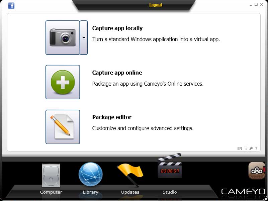Click the Capture app locally heading

(x=117, y=28)
